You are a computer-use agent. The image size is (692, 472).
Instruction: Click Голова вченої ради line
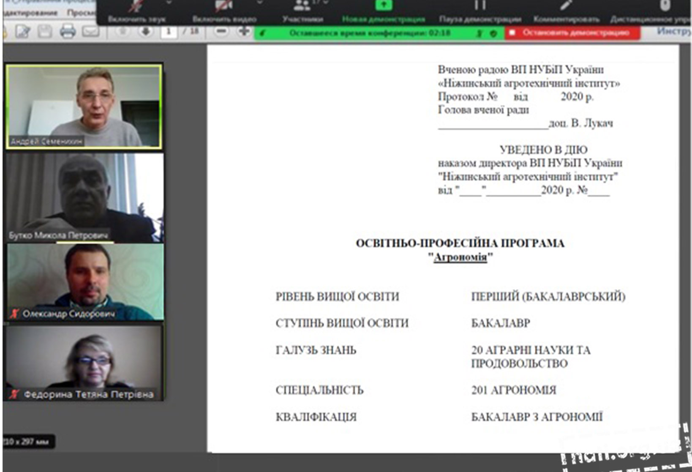pyautogui.click(x=483, y=110)
